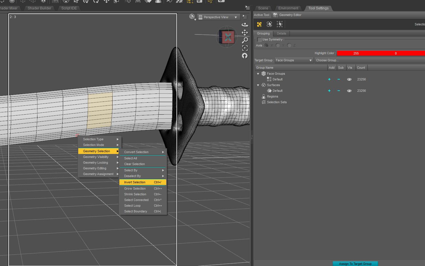Click the pan control icon under the rotate tool
The width and height of the screenshot is (425, 266).
pos(245,33)
